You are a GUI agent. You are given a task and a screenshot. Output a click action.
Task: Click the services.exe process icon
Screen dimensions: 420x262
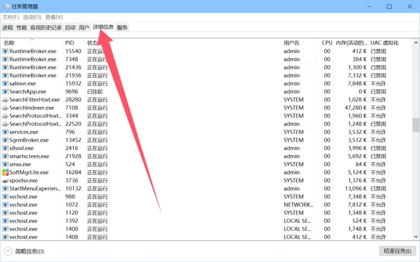pyautogui.click(x=5, y=132)
